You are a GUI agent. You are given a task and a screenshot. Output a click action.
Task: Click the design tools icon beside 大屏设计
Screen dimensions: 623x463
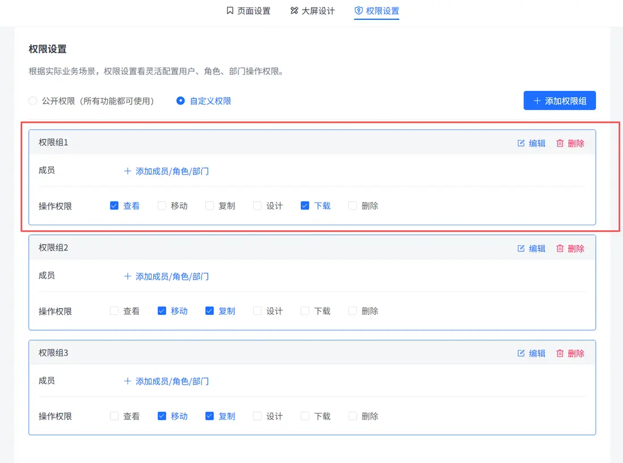(294, 11)
